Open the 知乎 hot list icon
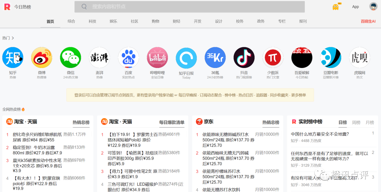Screen dimensions: 381x192 tap(13, 57)
